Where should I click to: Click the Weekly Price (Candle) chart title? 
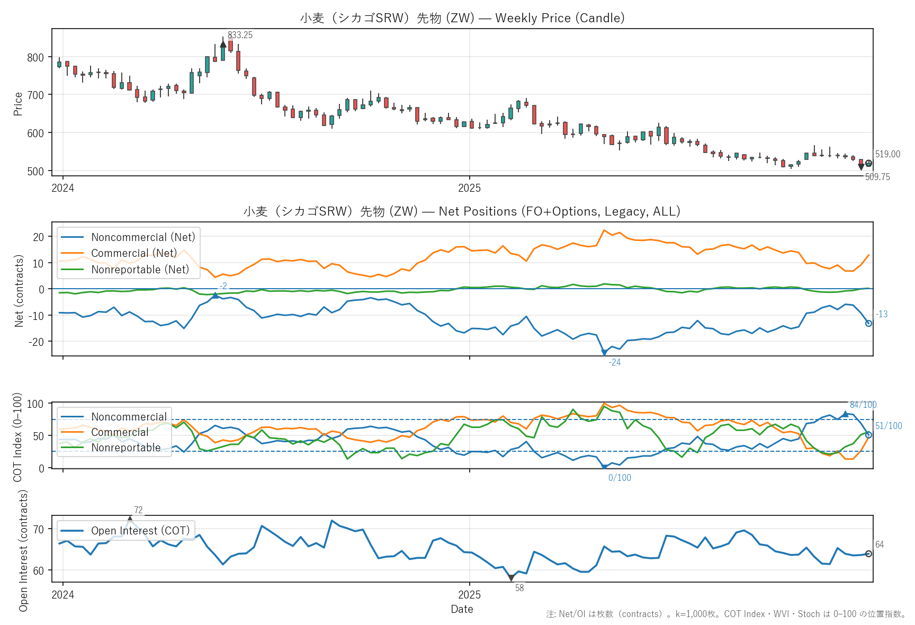click(x=462, y=18)
